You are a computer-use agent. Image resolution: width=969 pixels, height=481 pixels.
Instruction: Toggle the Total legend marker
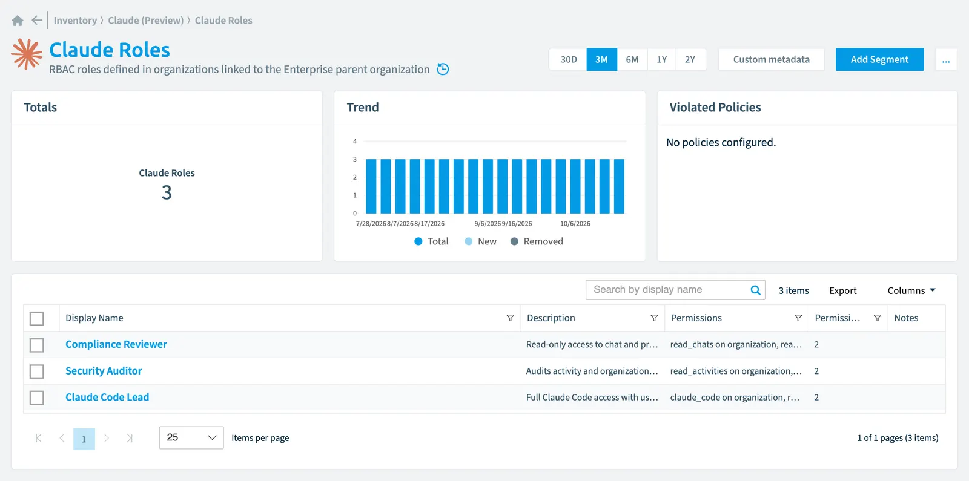(418, 241)
